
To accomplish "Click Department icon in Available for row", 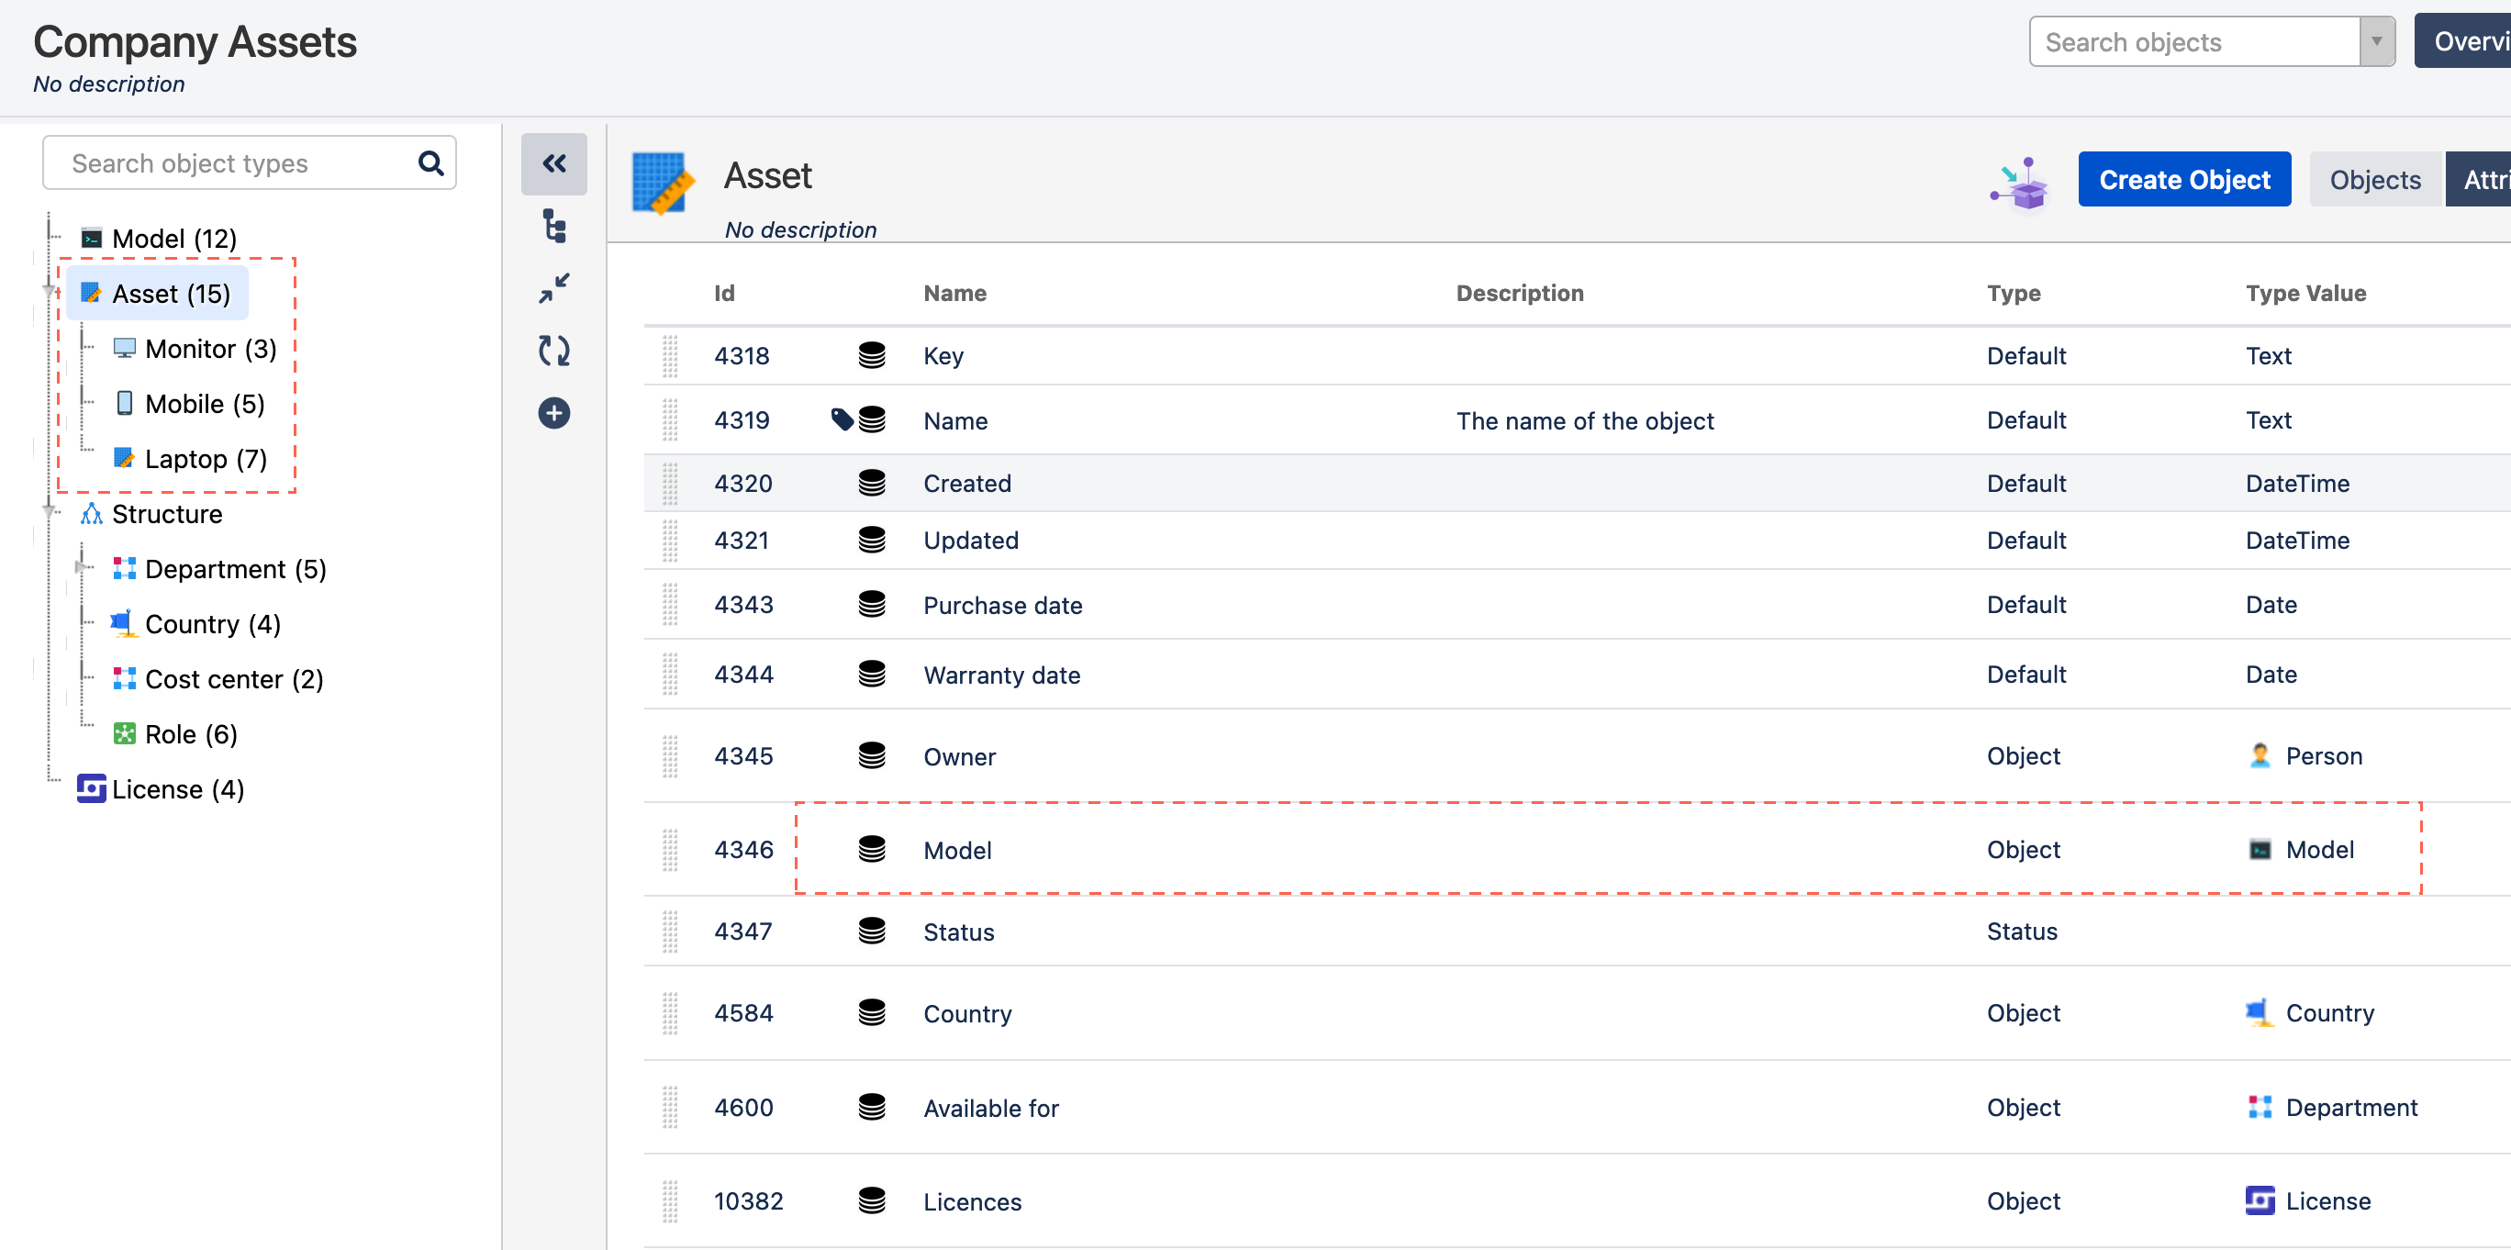I will coord(2260,1108).
